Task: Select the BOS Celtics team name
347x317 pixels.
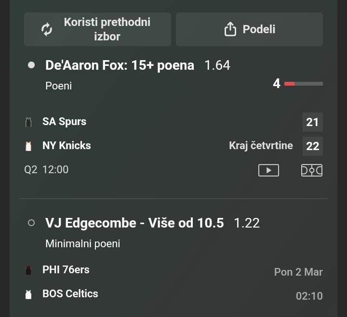Action: tap(70, 293)
